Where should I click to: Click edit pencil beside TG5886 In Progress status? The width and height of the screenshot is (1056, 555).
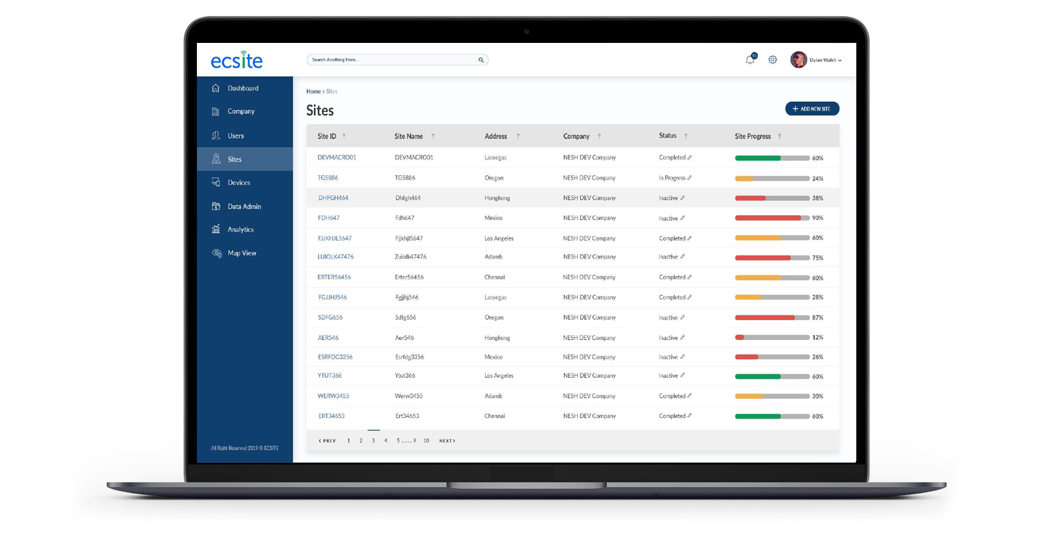click(x=690, y=178)
